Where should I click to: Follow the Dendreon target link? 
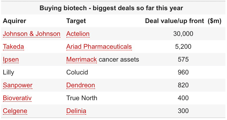pyautogui.click(x=81, y=85)
